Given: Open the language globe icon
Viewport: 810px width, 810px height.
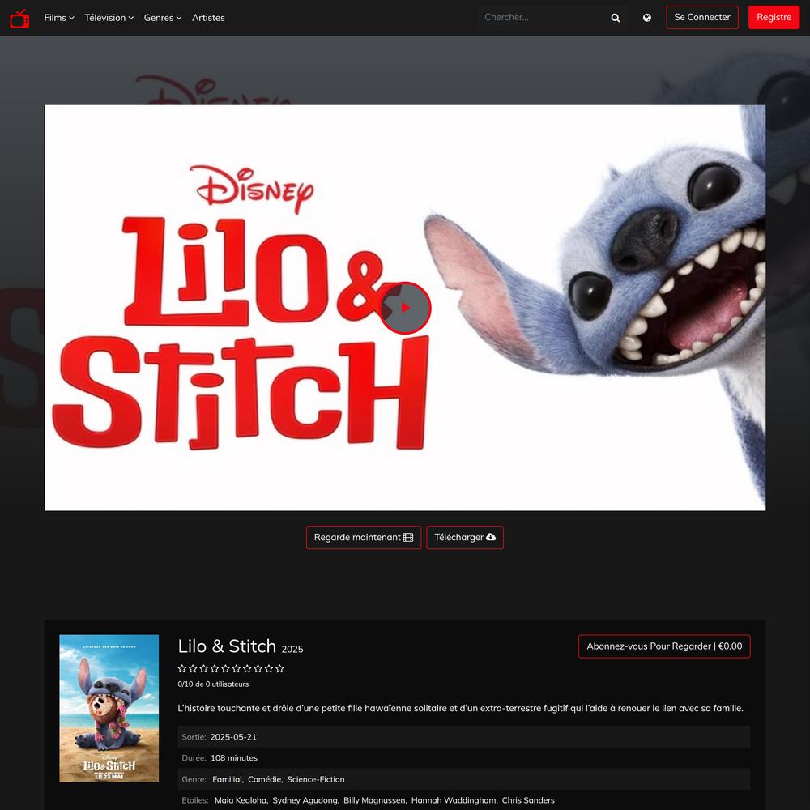Looking at the screenshot, I should pos(646,18).
